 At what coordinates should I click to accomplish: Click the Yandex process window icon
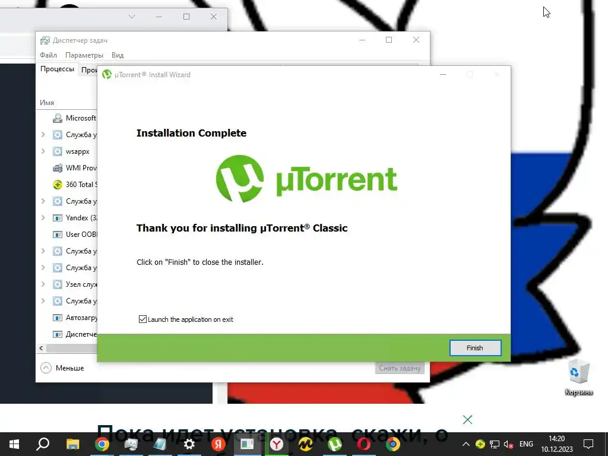click(x=58, y=218)
